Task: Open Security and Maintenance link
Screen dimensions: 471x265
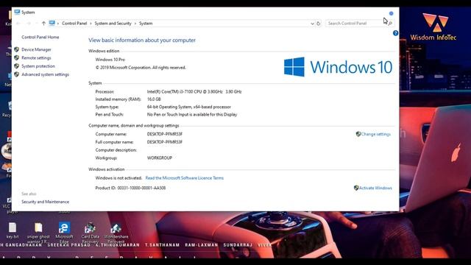Action: click(x=46, y=202)
